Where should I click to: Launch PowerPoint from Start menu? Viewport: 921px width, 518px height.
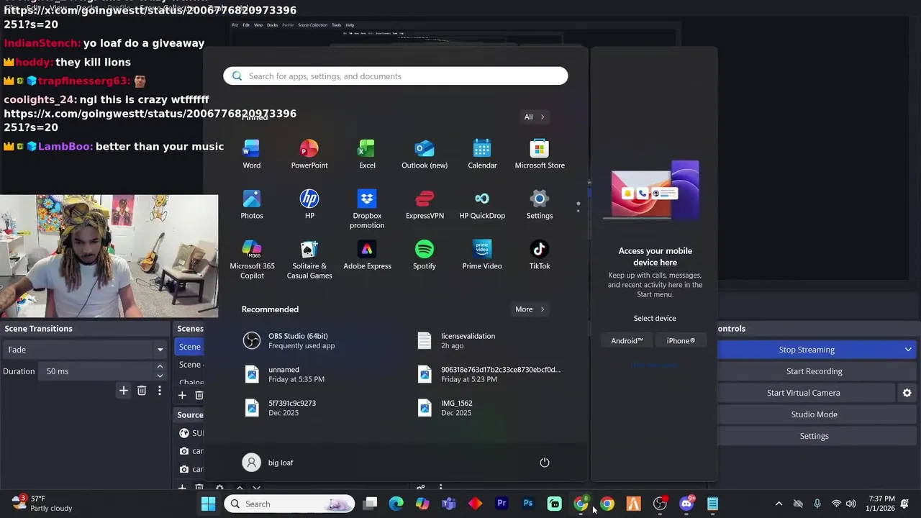[x=309, y=155]
